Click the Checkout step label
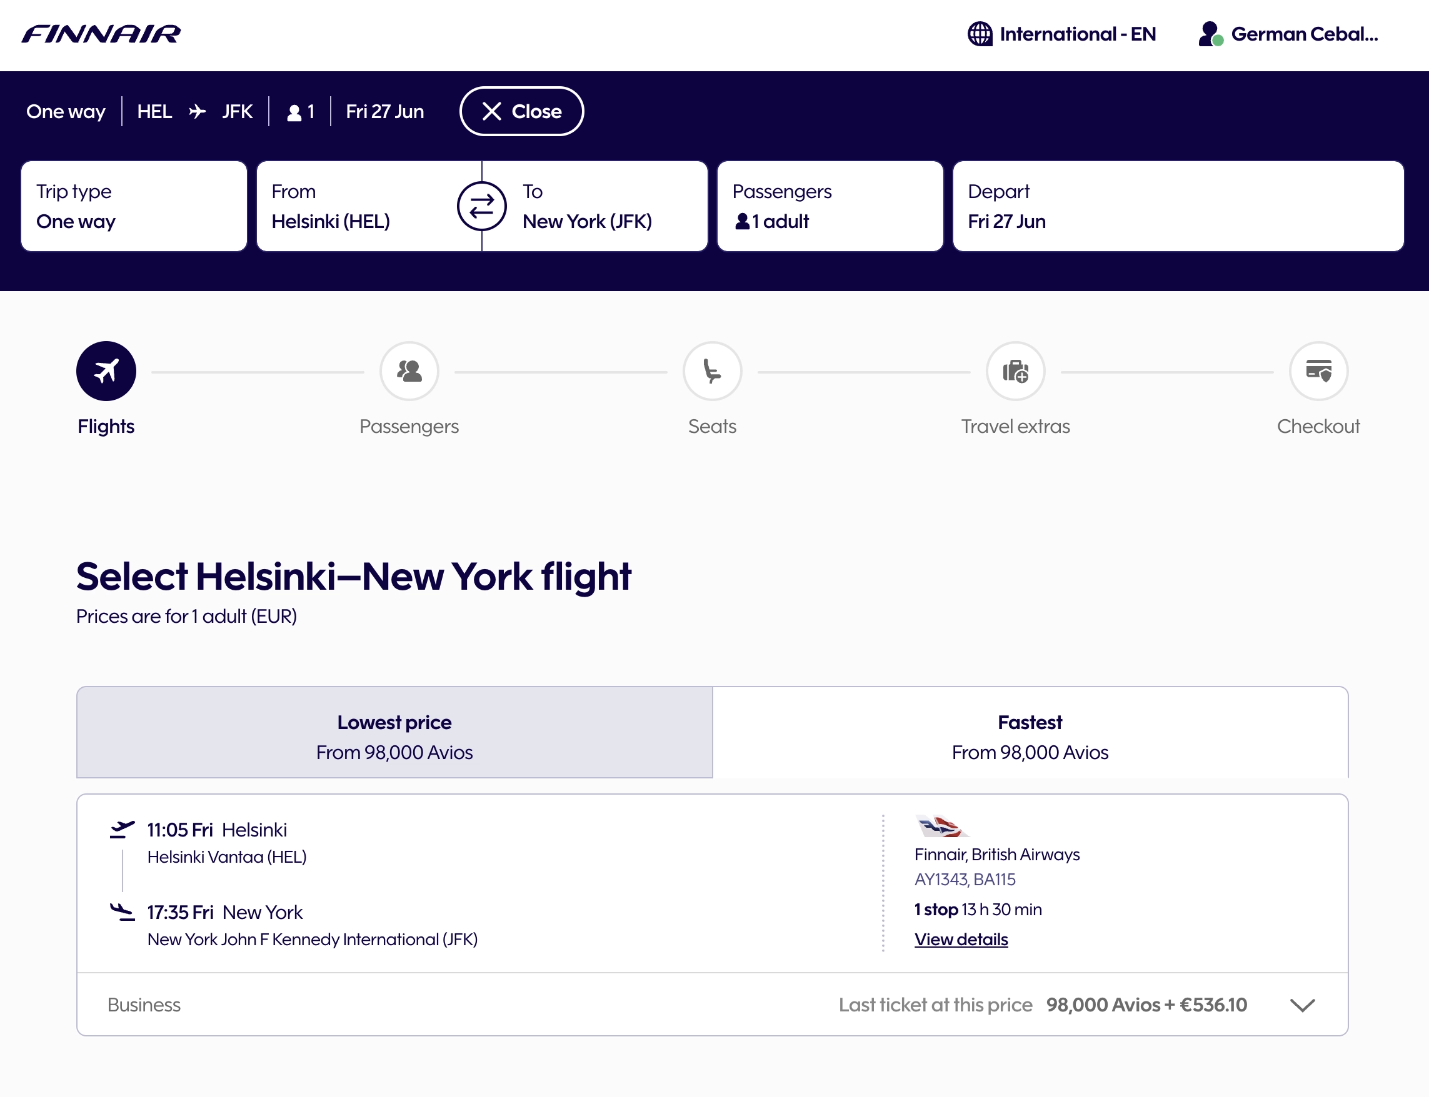Screen dimensions: 1429x1097 [x=1318, y=427]
